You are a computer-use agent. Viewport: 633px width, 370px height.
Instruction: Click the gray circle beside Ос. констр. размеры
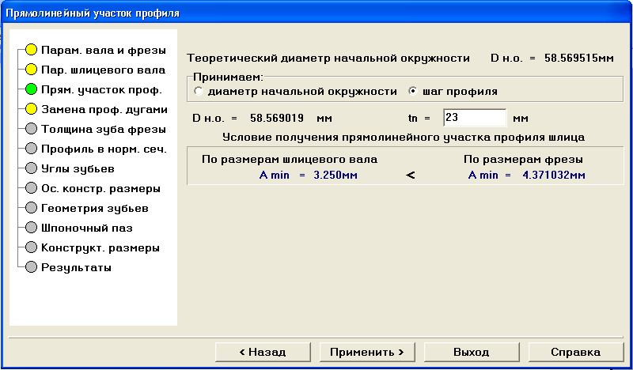(x=31, y=188)
